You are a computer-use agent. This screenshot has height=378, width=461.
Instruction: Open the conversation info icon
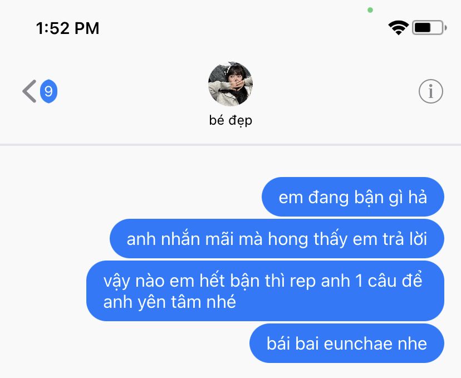click(x=431, y=91)
